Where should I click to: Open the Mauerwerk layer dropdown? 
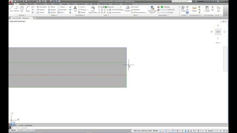click(x=121, y=7)
